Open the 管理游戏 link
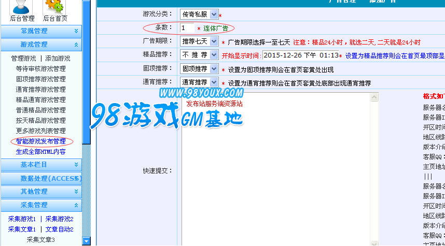445x246 pixels. (x=23, y=59)
